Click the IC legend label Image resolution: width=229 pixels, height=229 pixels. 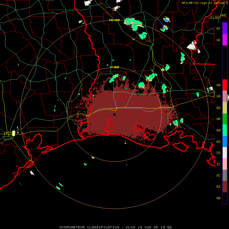[219, 164]
